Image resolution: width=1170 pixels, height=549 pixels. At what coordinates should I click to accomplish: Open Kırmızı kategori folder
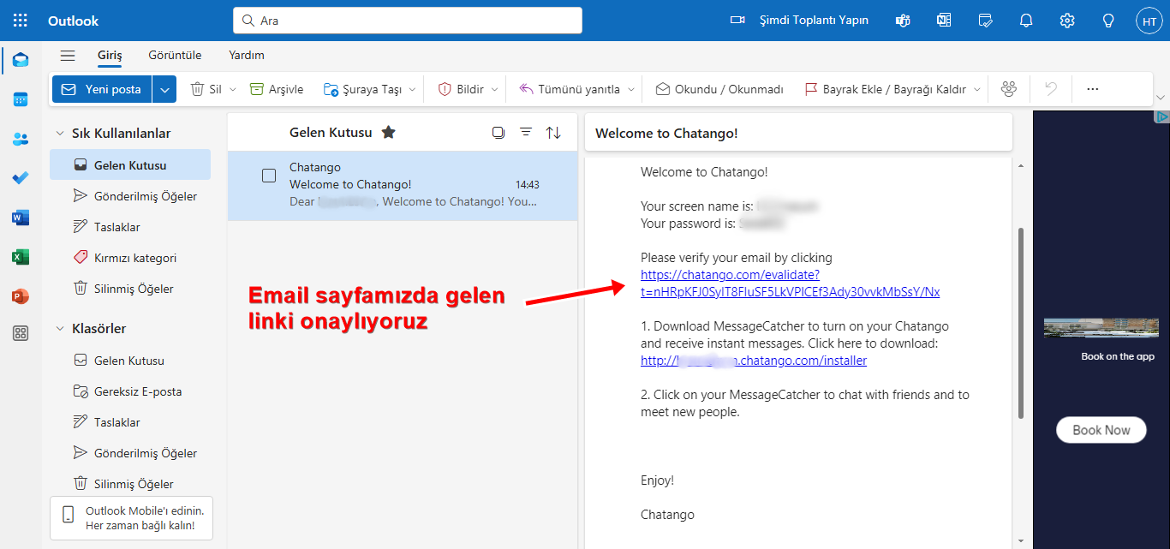pos(130,258)
